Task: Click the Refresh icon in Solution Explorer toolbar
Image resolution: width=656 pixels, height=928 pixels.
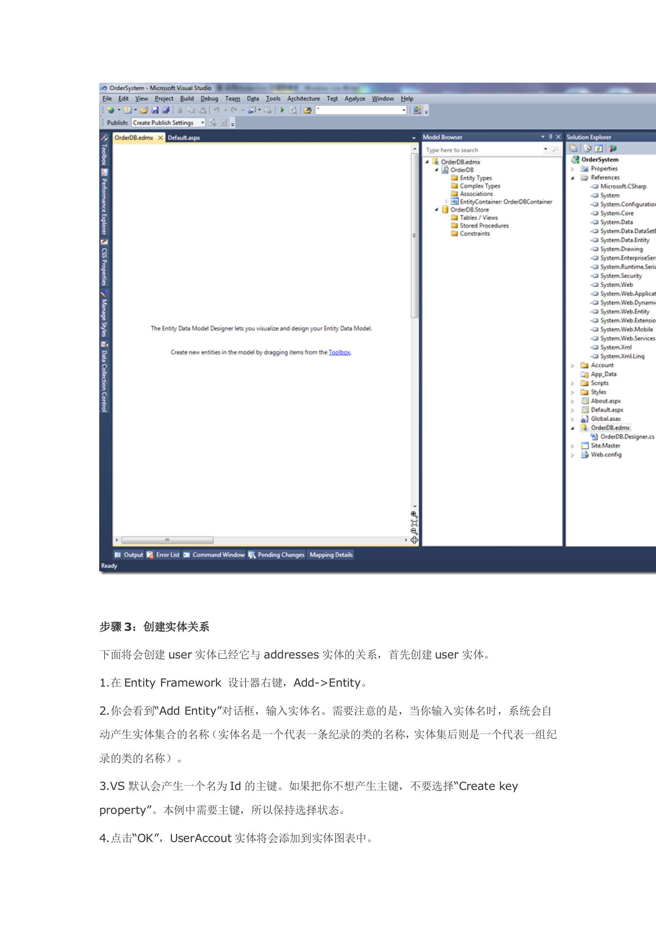Action: (599, 148)
